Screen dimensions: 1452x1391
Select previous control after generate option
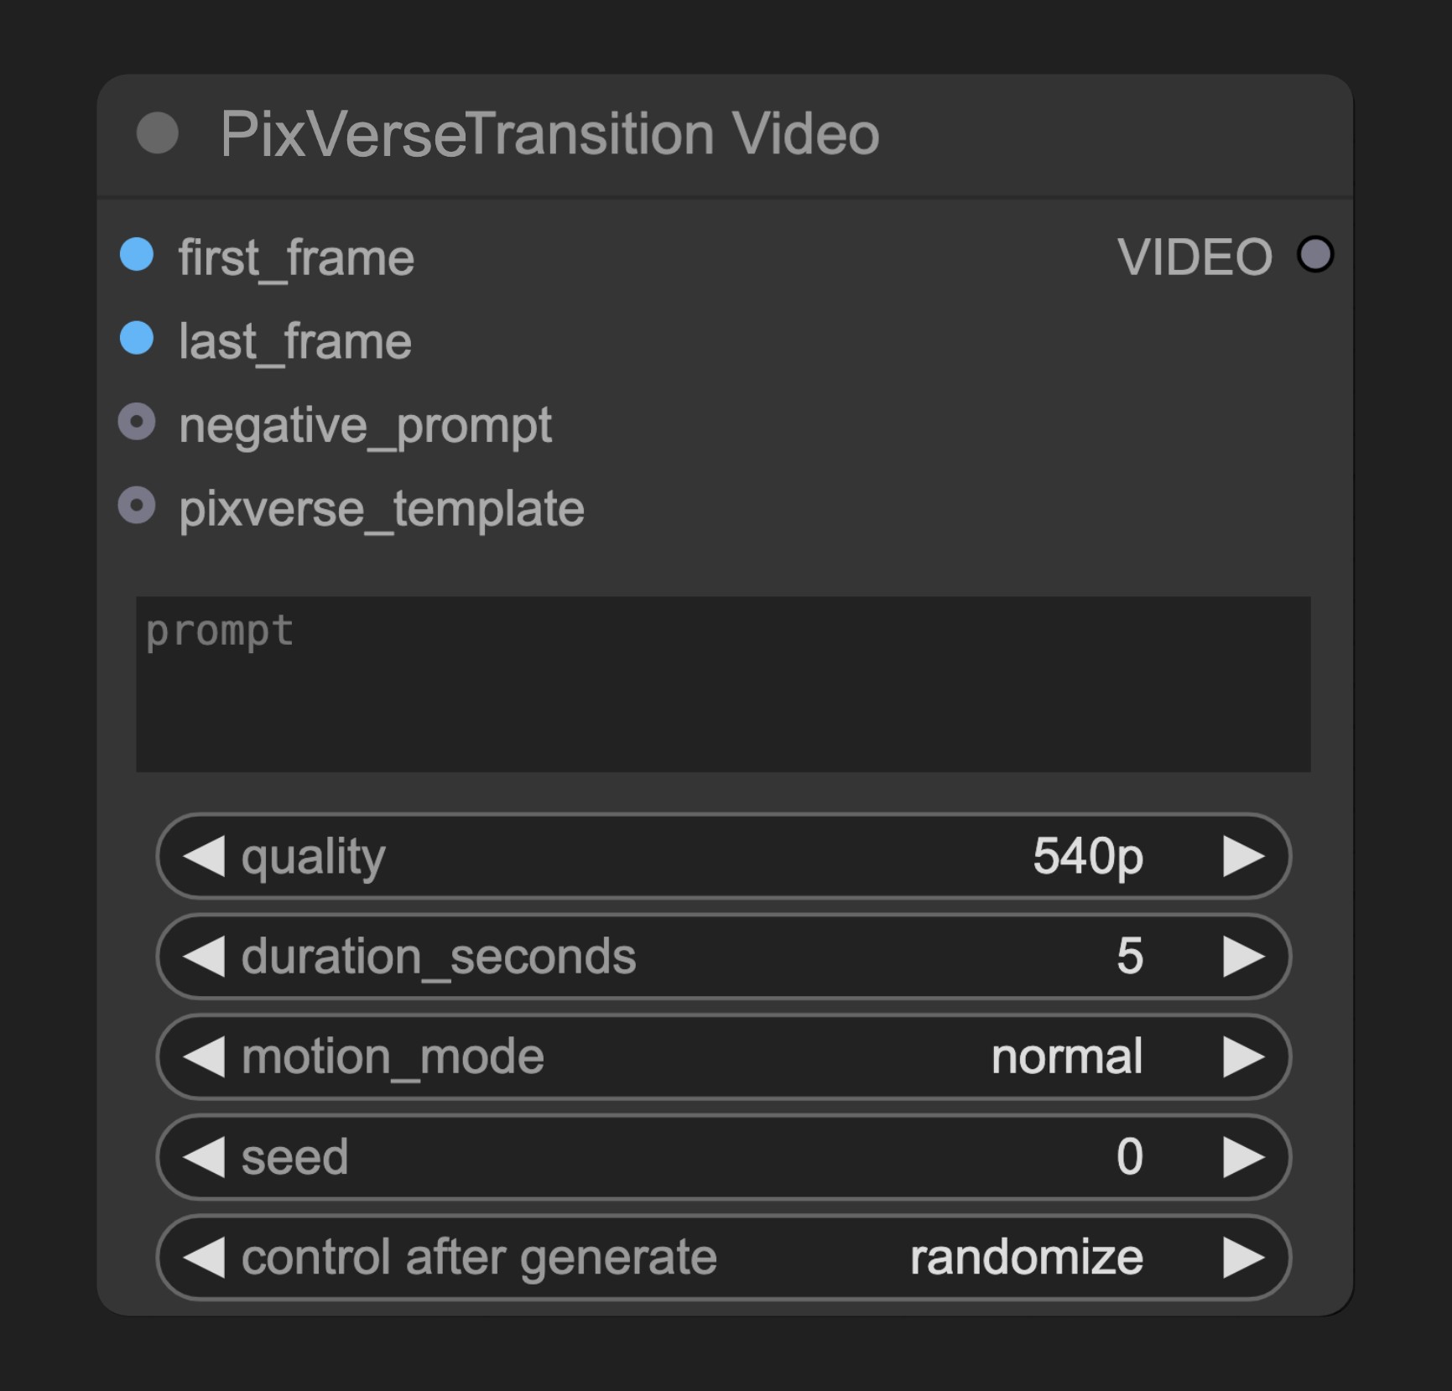click(x=204, y=1258)
